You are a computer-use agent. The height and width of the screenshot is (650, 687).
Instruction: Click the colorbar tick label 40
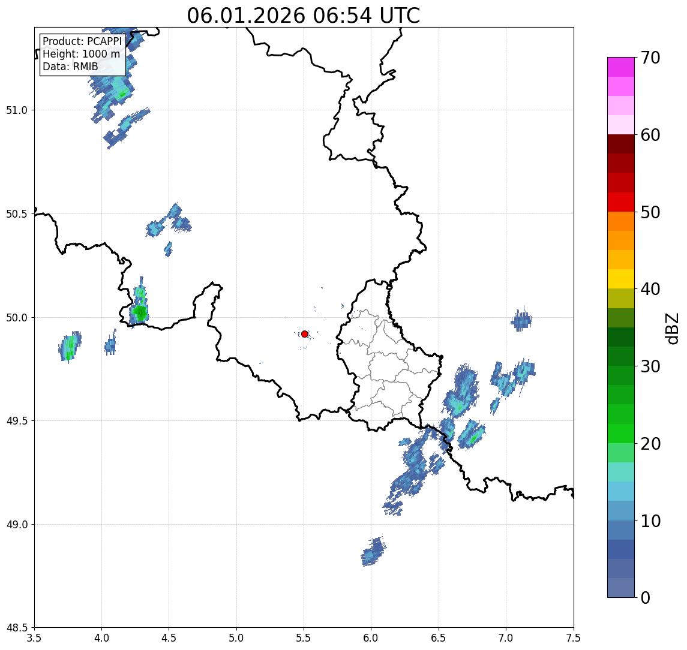pos(650,289)
